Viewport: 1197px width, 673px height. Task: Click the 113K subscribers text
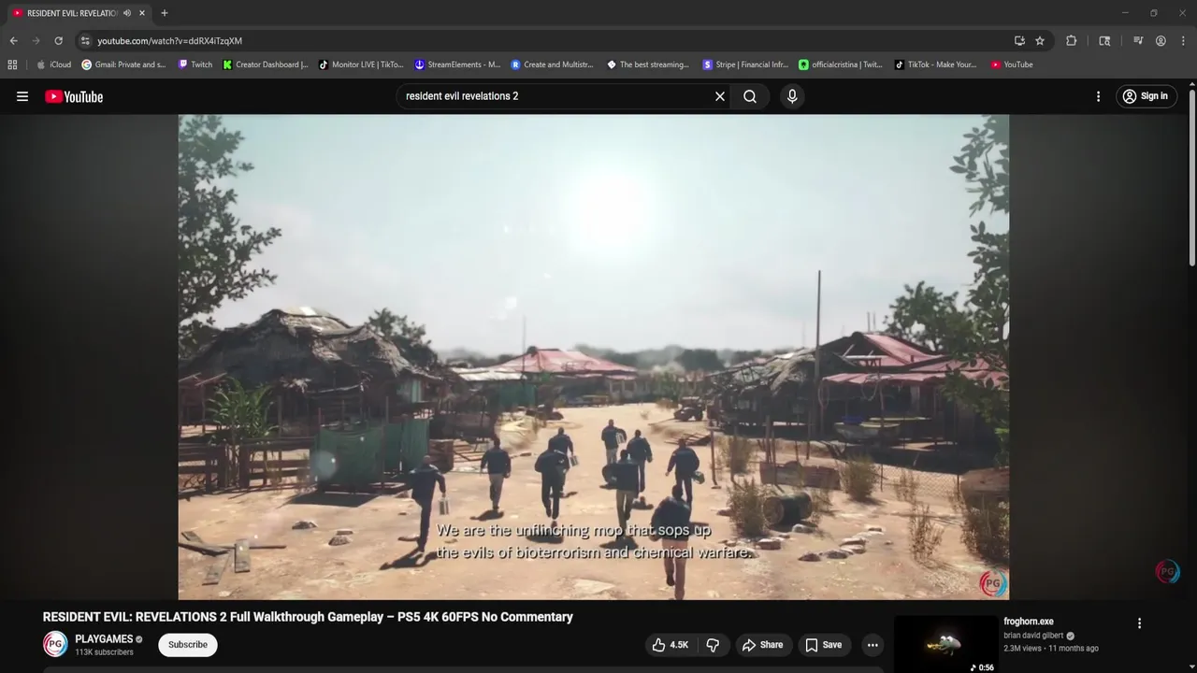click(104, 652)
